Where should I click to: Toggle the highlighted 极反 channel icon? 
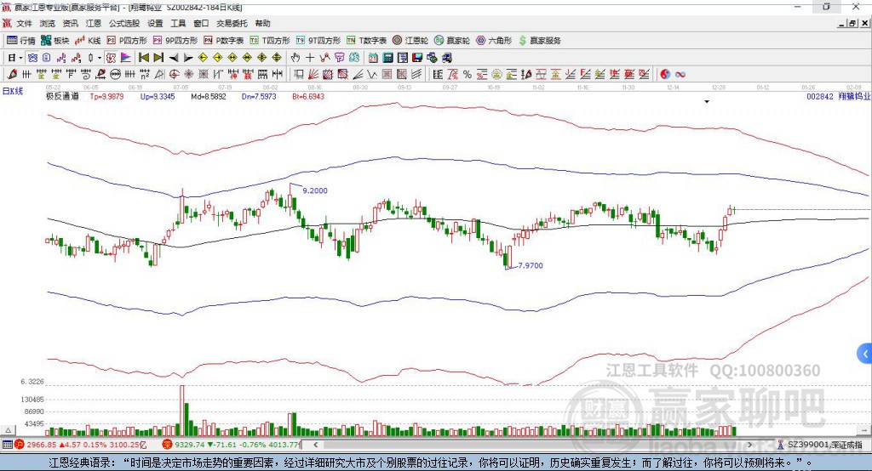tap(112, 58)
